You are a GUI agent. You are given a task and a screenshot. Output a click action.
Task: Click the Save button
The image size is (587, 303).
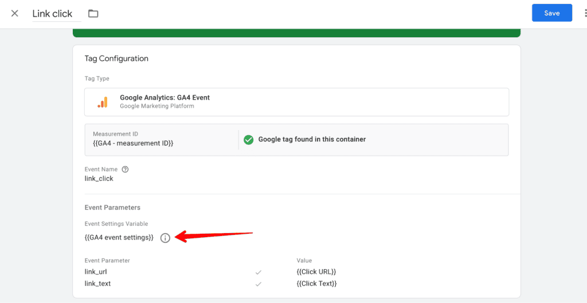[x=552, y=13]
